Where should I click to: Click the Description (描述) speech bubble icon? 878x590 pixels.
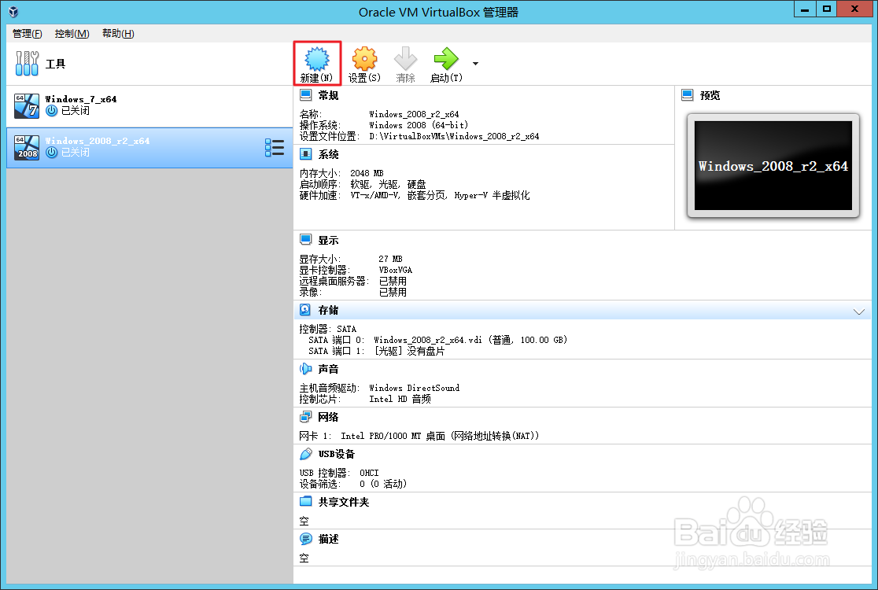click(306, 539)
